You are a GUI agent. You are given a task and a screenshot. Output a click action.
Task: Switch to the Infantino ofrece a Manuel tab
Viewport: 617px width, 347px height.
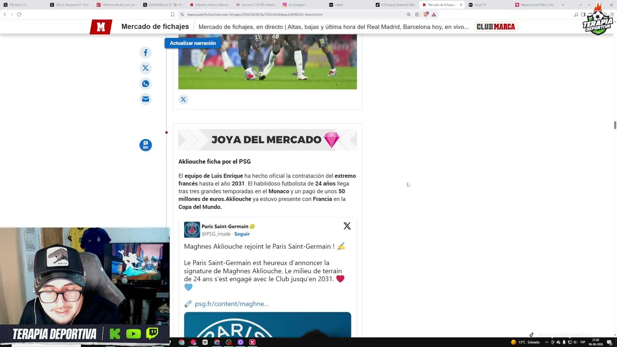coord(210,5)
